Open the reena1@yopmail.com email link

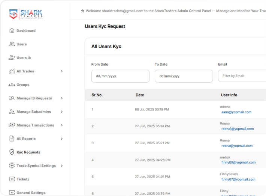[238, 129]
